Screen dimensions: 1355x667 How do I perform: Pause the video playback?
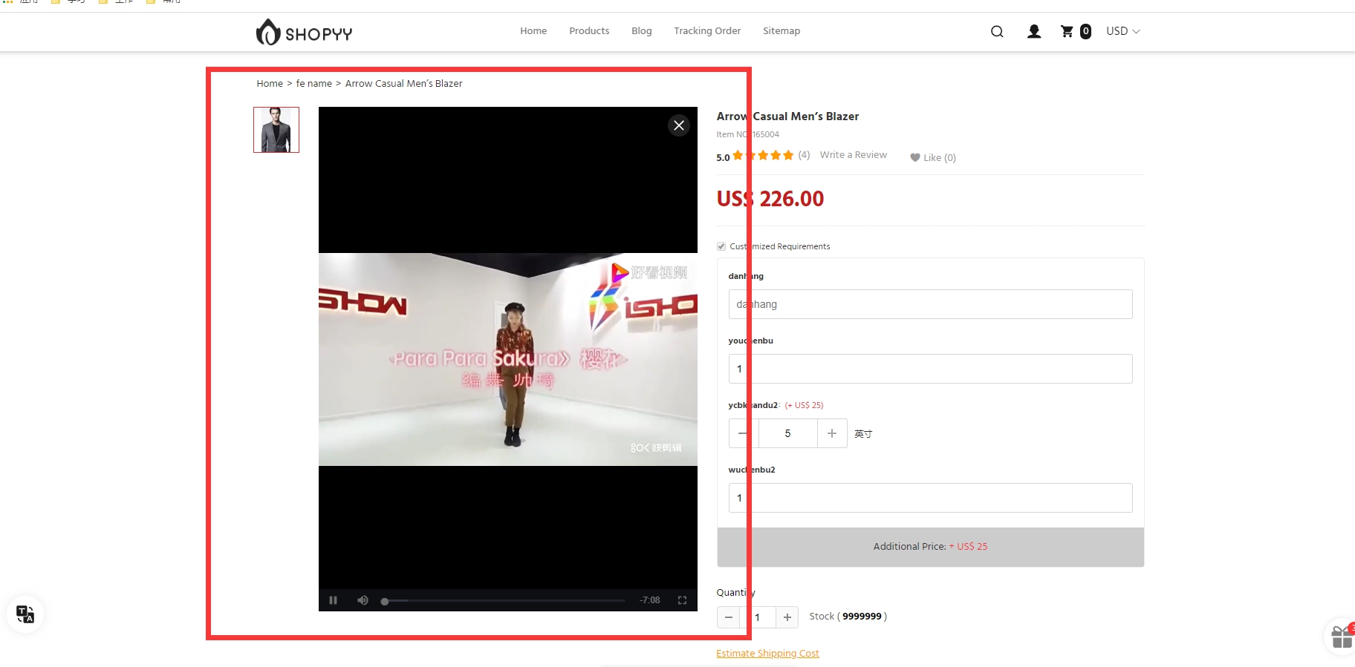pos(333,600)
